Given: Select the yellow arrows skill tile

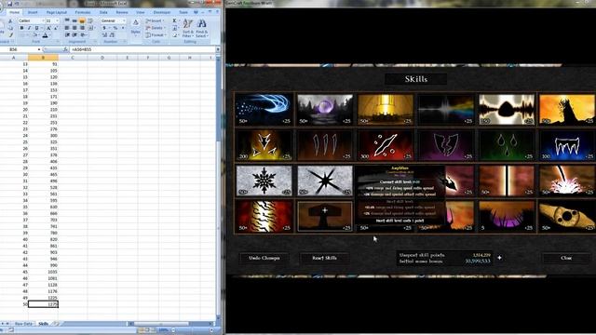Looking at the screenshot, I should 264,145.
